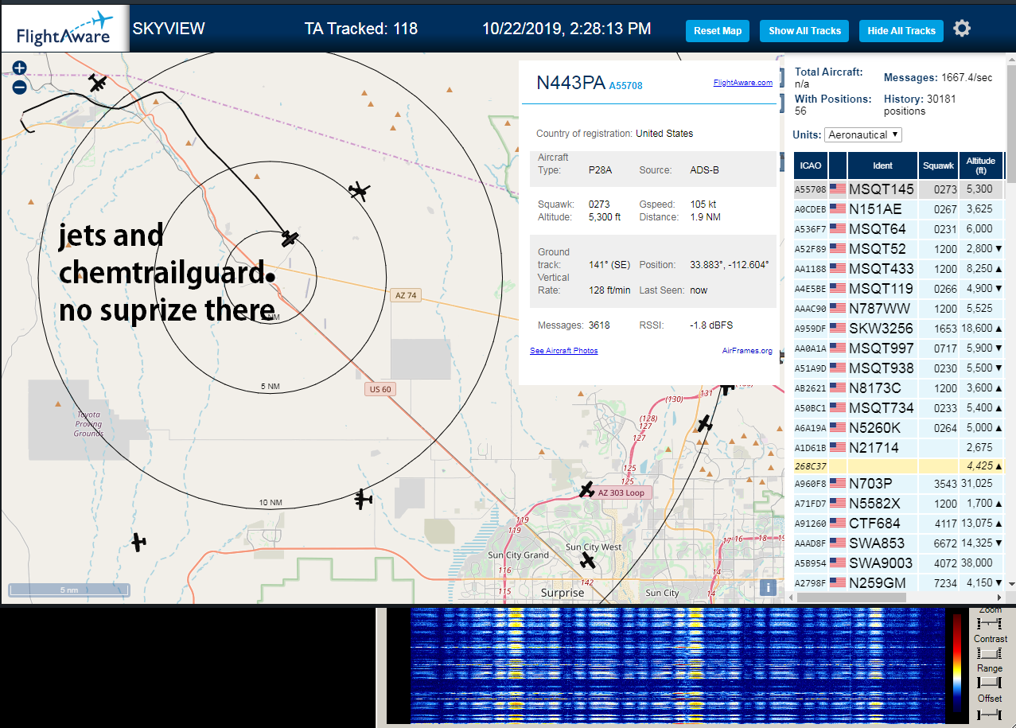Viewport: 1016px width, 728px height.
Task: Adjust the waterfall Zoom slider
Action: (990, 622)
